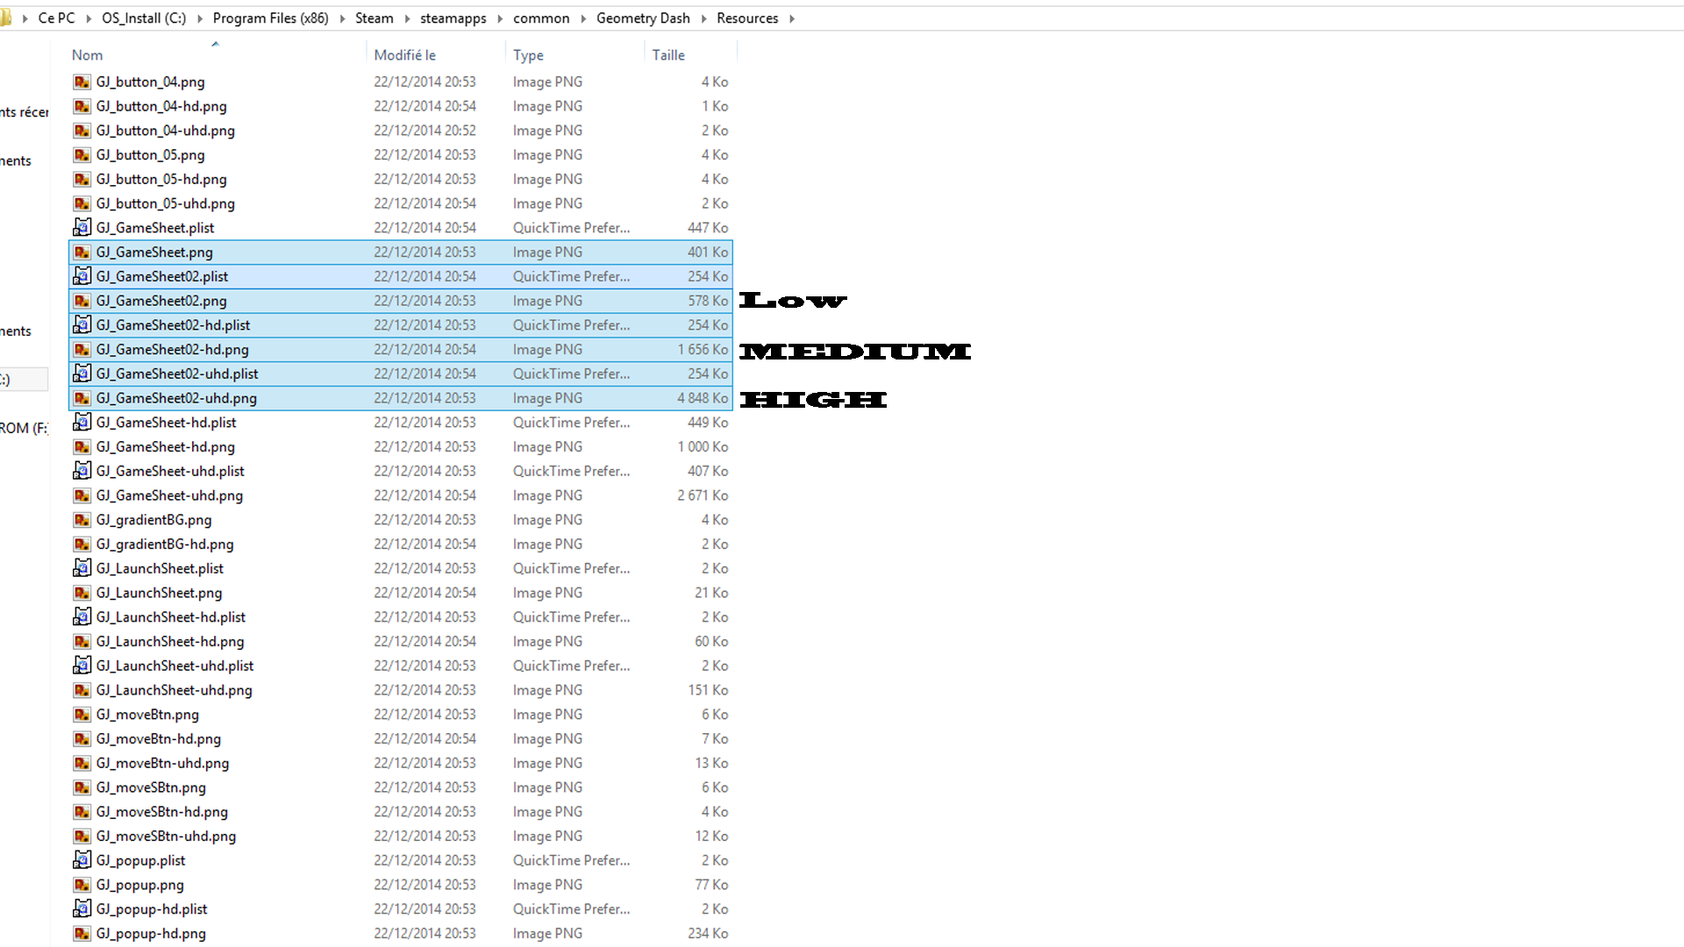Click the GJ_GameSheet.plist file icon
1684x947 pixels.
(82, 228)
